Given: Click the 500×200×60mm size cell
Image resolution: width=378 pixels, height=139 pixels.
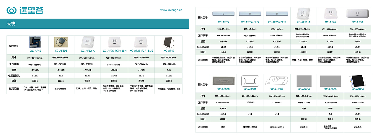Looking at the screenshot, I should point(357,29).
